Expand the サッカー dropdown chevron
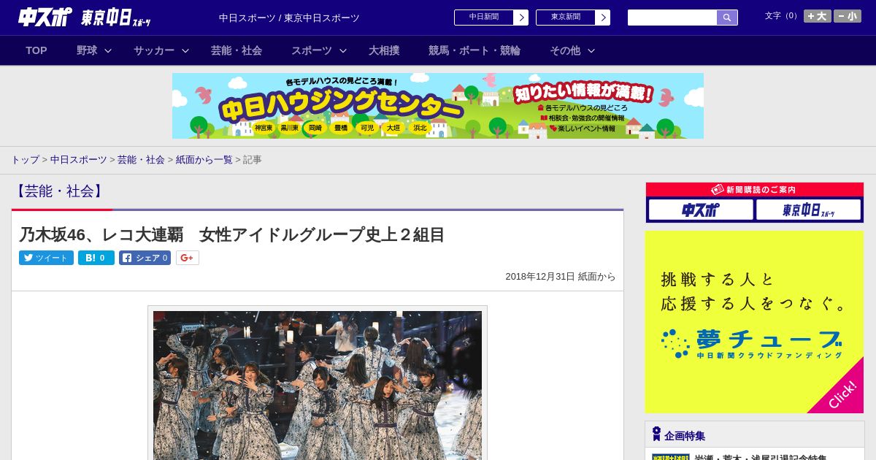Viewport: 876px width, 460px height. click(185, 50)
